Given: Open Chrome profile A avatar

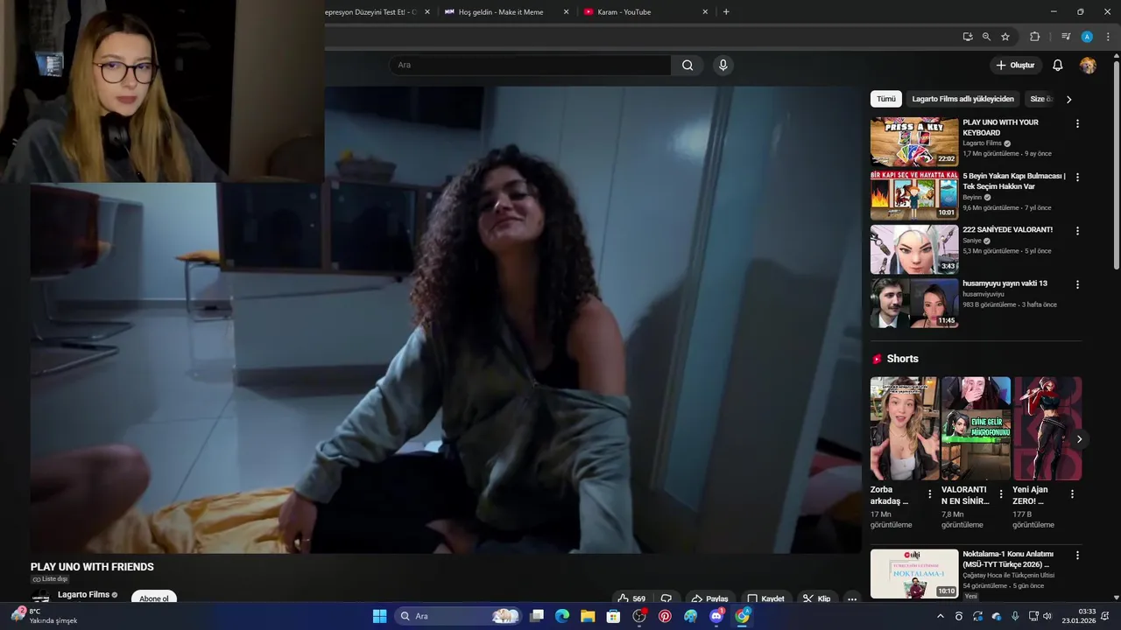Looking at the screenshot, I should coord(1087,37).
